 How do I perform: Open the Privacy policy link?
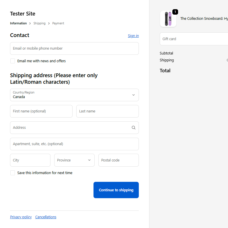click(21, 217)
